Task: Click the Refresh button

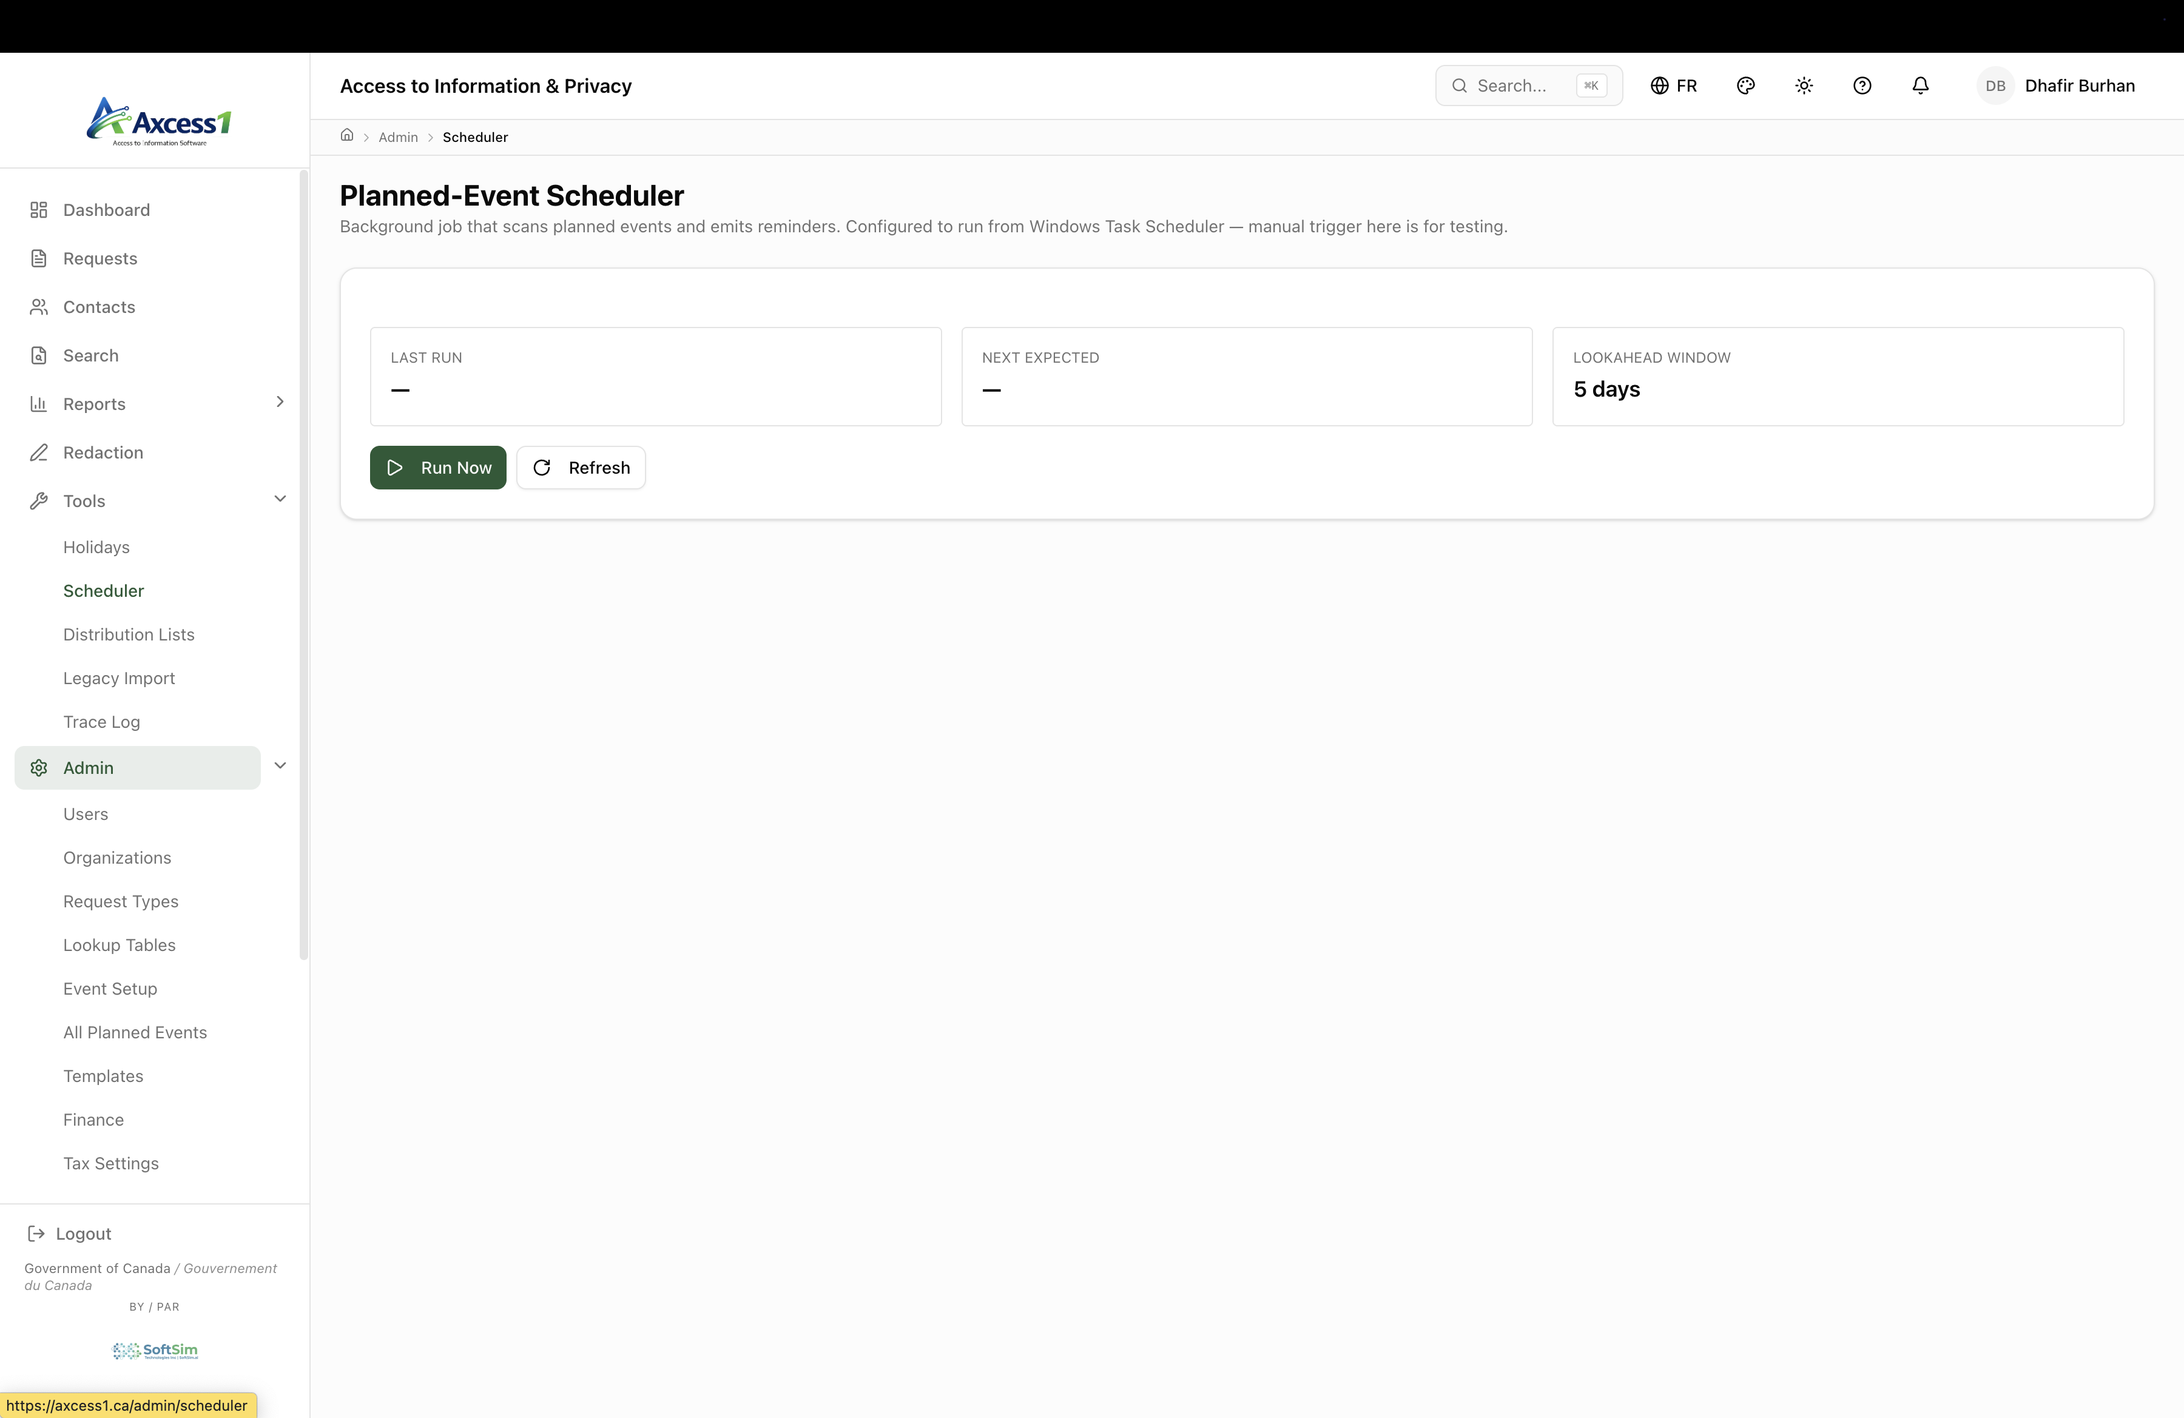Action: pyautogui.click(x=581, y=468)
